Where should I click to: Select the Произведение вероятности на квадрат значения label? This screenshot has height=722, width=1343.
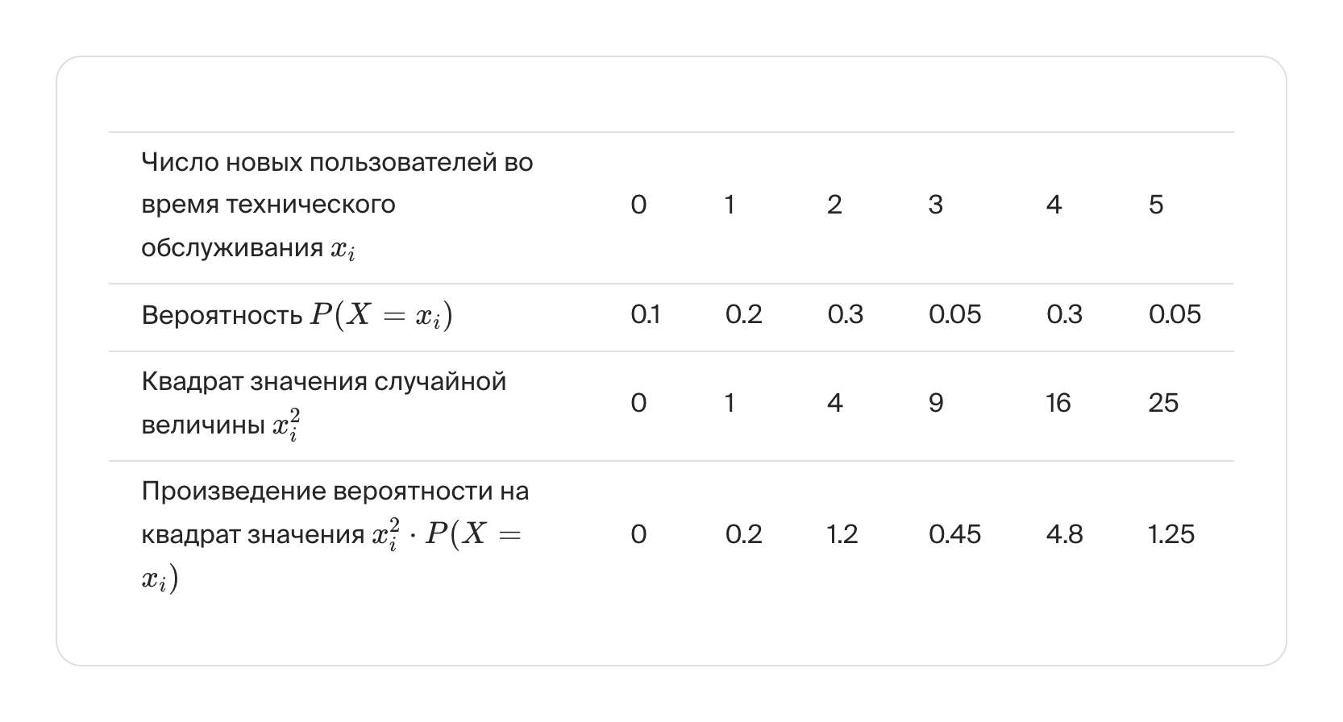tap(335, 534)
